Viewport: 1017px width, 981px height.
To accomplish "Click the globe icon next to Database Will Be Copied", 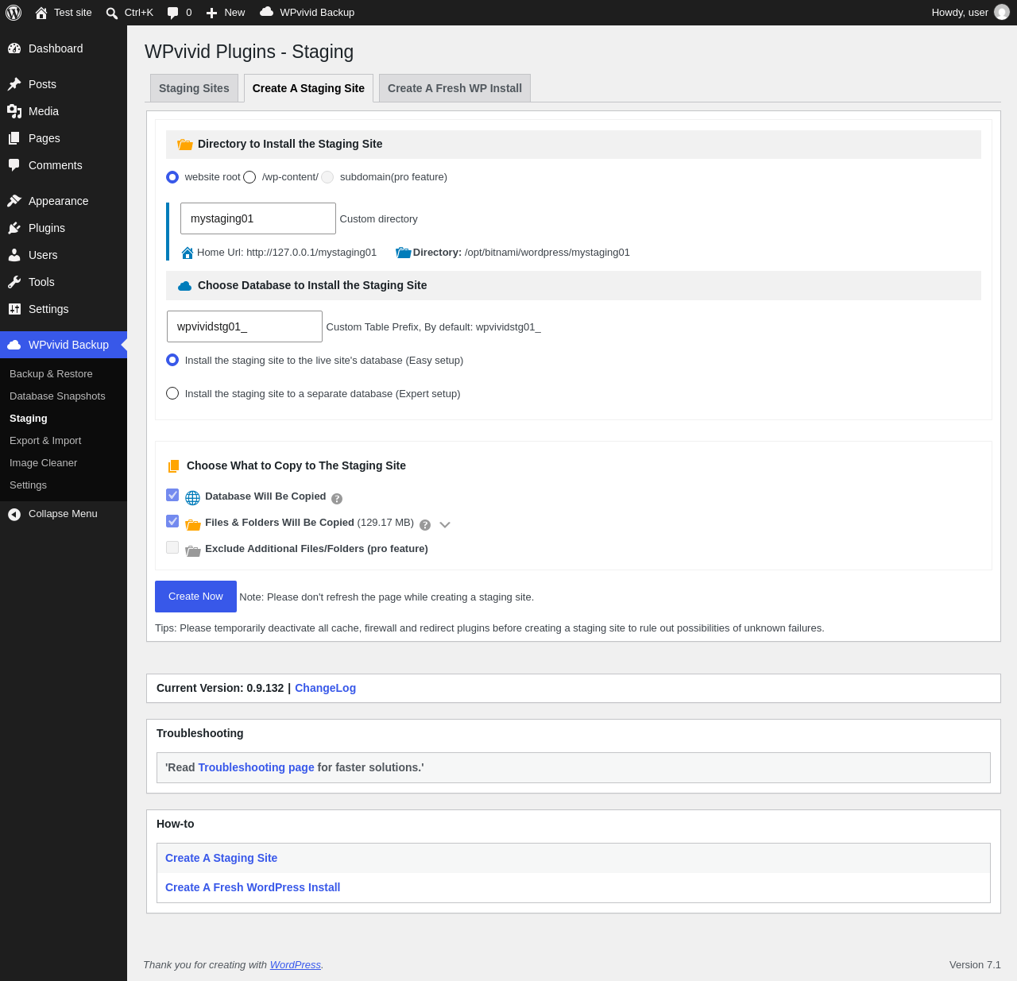I will pos(192,498).
